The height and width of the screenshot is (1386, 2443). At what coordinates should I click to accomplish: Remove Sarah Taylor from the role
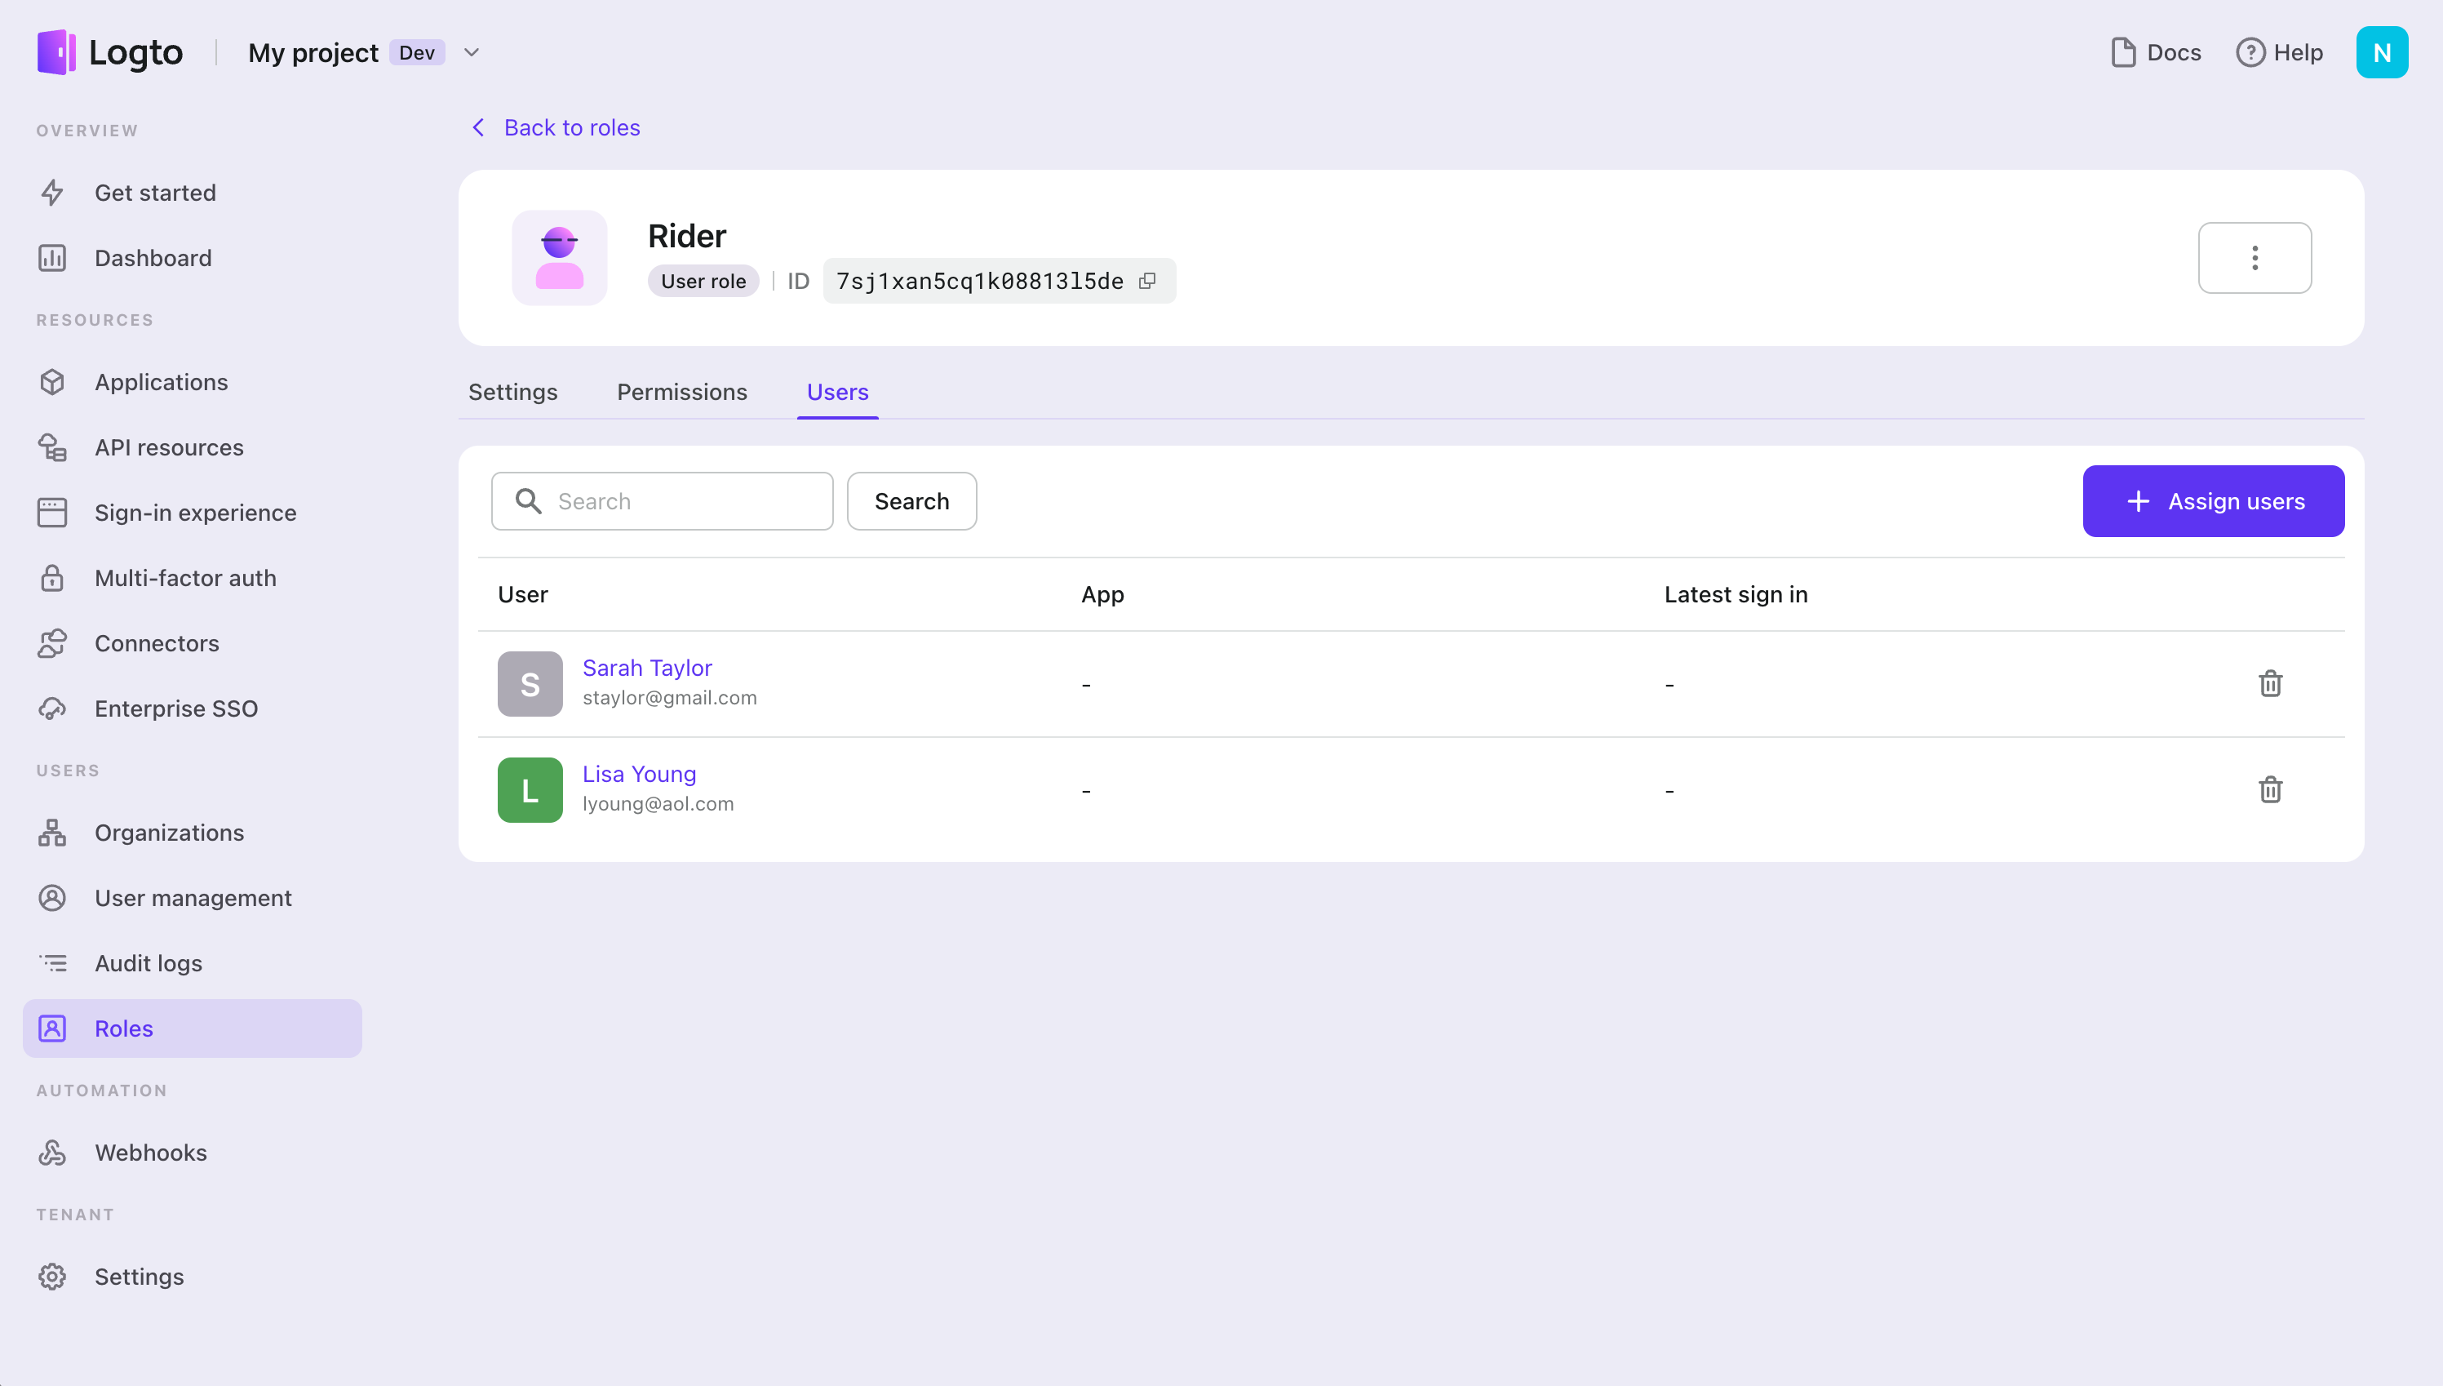point(2270,683)
